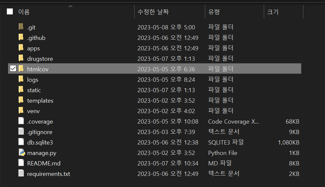This screenshot has height=187, width=325.
Task: Click the static folder icon
Action: [x=21, y=90]
